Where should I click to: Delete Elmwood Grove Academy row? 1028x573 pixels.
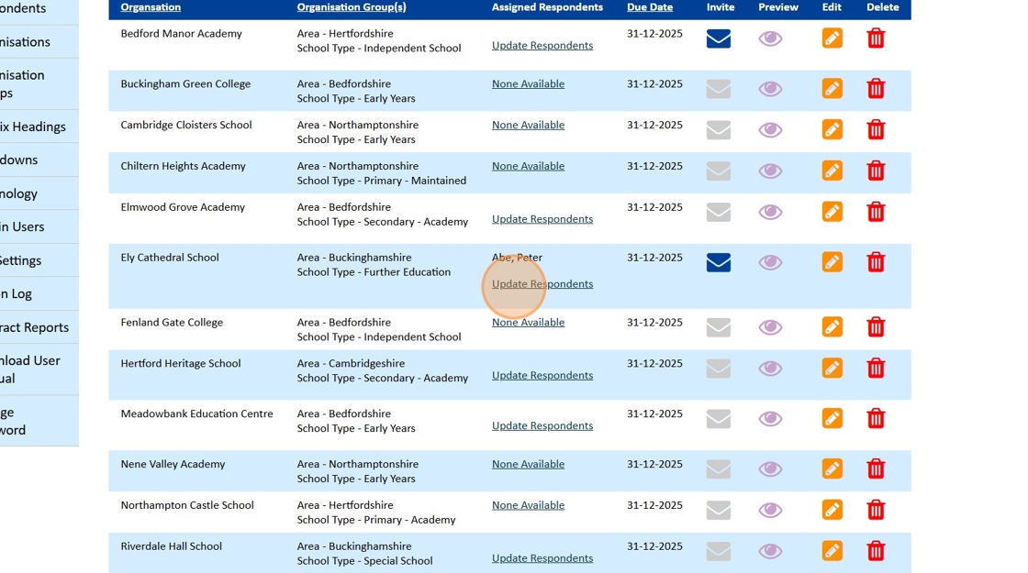coord(876,212)
